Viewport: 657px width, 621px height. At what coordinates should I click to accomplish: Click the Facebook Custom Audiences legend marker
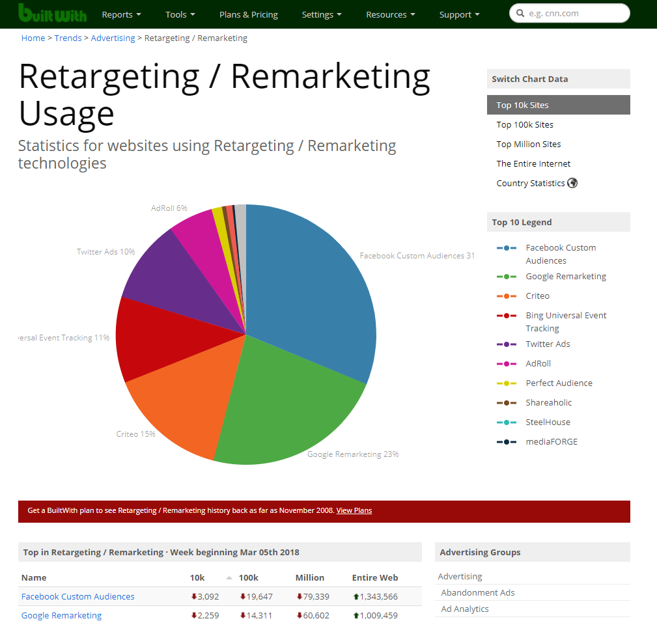[506, 248]
